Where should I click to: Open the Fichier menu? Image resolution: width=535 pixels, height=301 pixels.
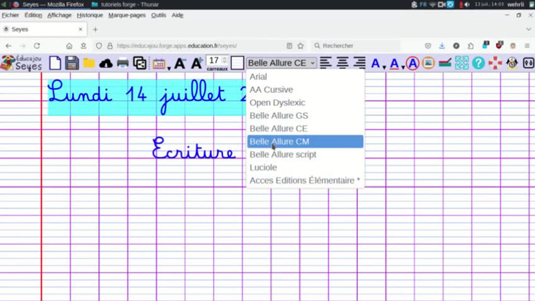coord(10,15)
